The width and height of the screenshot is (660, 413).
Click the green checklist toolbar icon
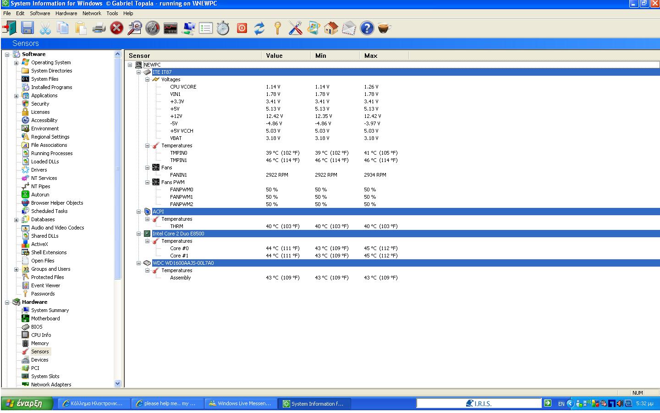point(206,28)
